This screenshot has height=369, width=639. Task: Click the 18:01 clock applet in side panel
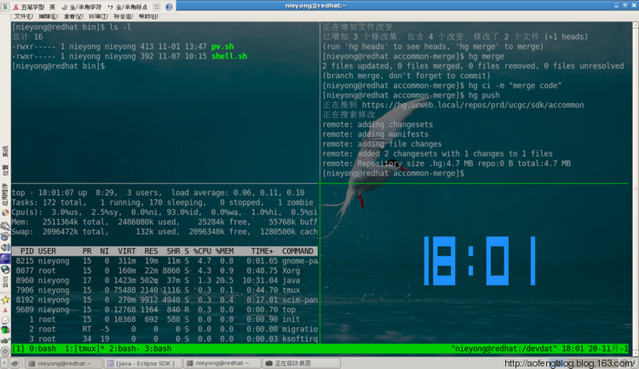[x=5, y=282]
